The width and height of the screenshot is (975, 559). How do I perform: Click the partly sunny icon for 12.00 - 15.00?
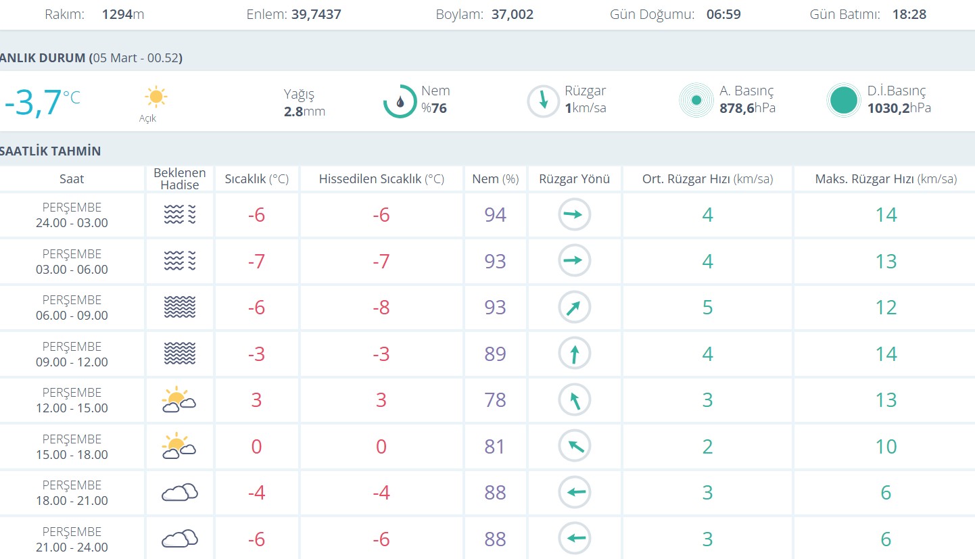179,399
